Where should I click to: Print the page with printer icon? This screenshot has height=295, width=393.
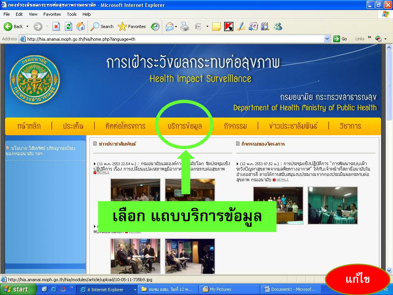coord(185,27)
